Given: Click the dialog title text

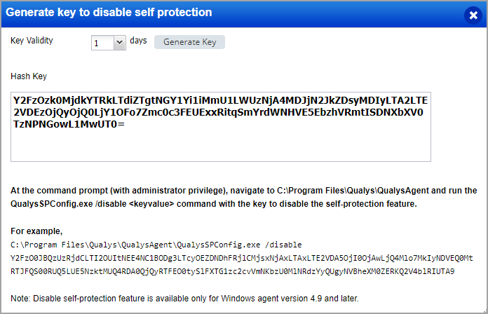Looking at the screenshot, I should pyautogui.click(x=109, y=13).
